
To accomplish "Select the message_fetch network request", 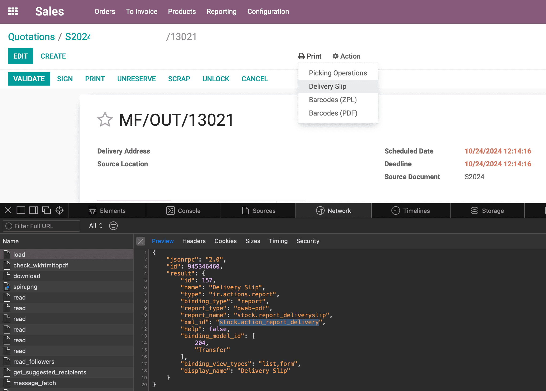I will tap(67, 383).
